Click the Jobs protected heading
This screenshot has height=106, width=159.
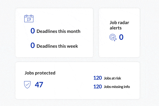[40, 73]
